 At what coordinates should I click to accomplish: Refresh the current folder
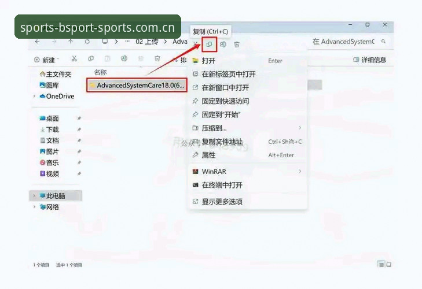coord(87,42)
